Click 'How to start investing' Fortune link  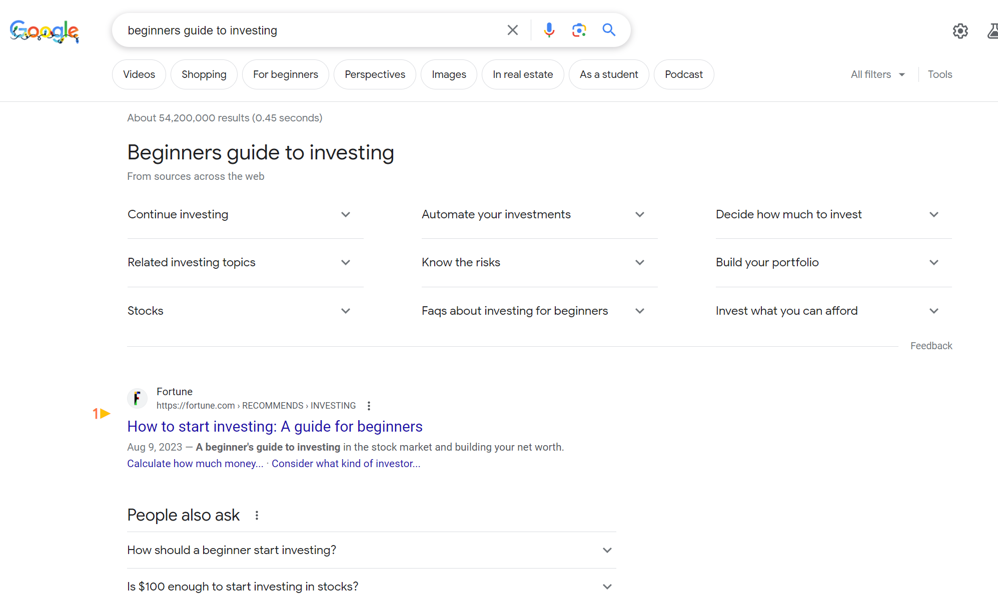(x=275, y=427)
